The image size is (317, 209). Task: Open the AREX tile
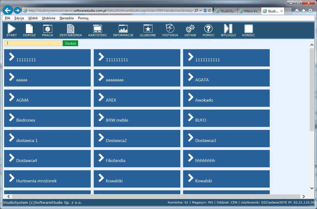tap(137, 98)
